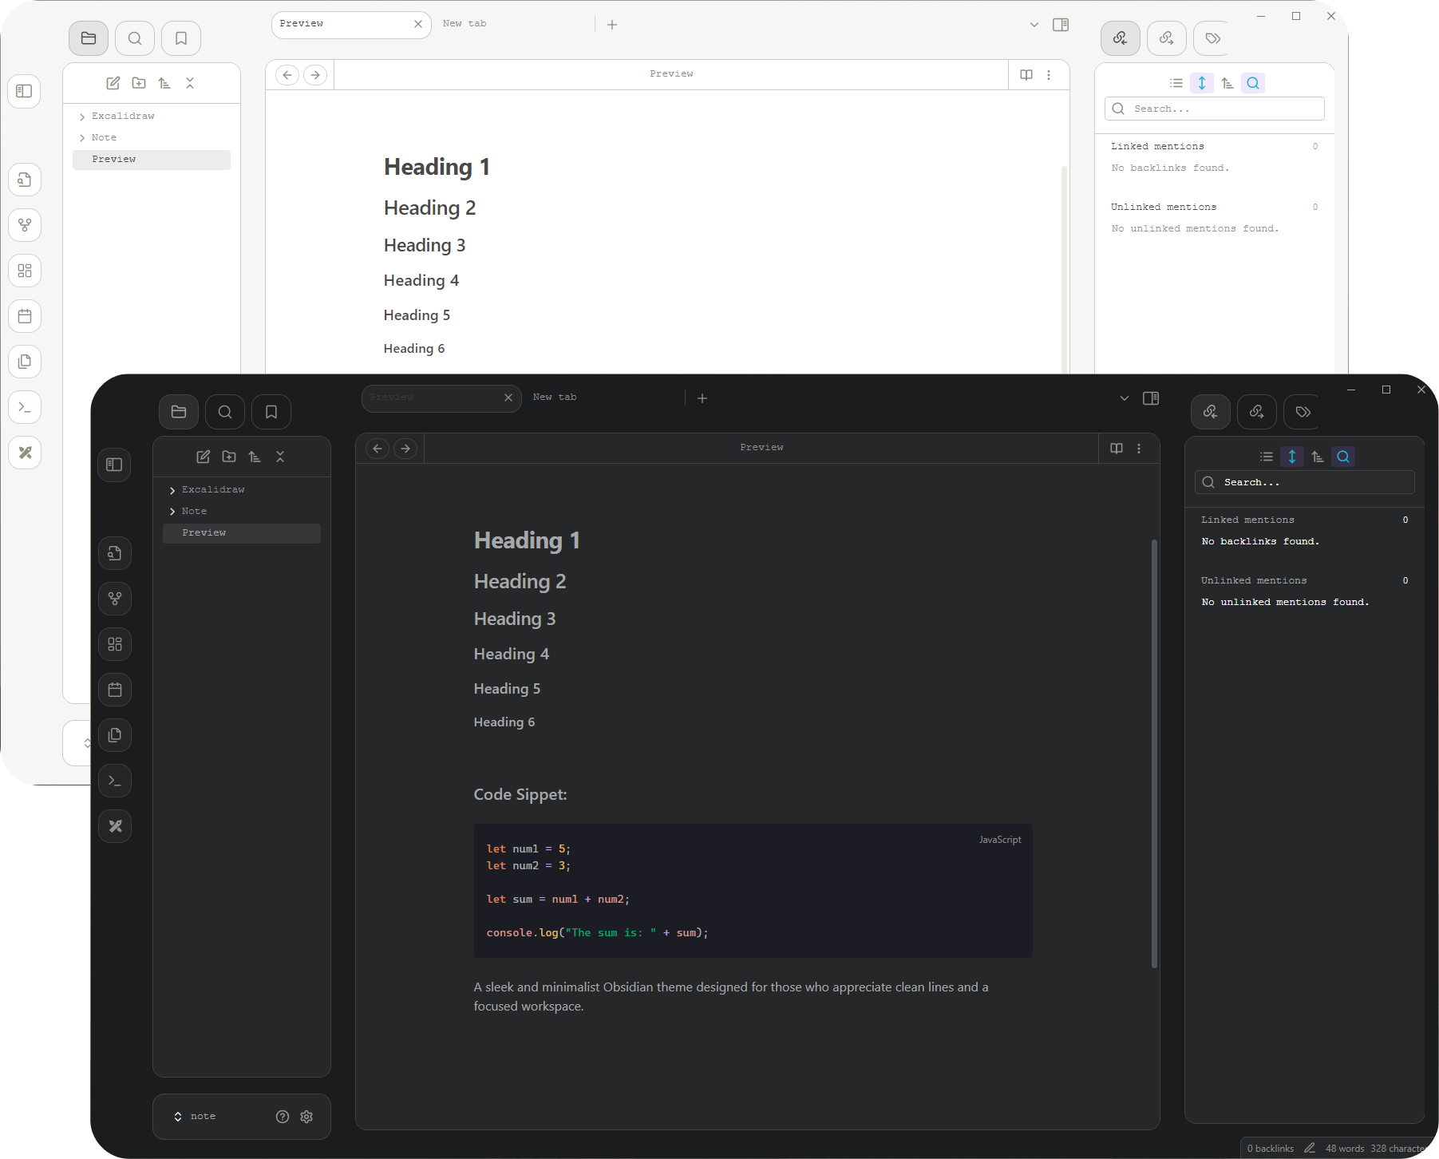Viewport: 1439px width, 1159px height.
Task: Expand the Note folder
Action: 172,511
